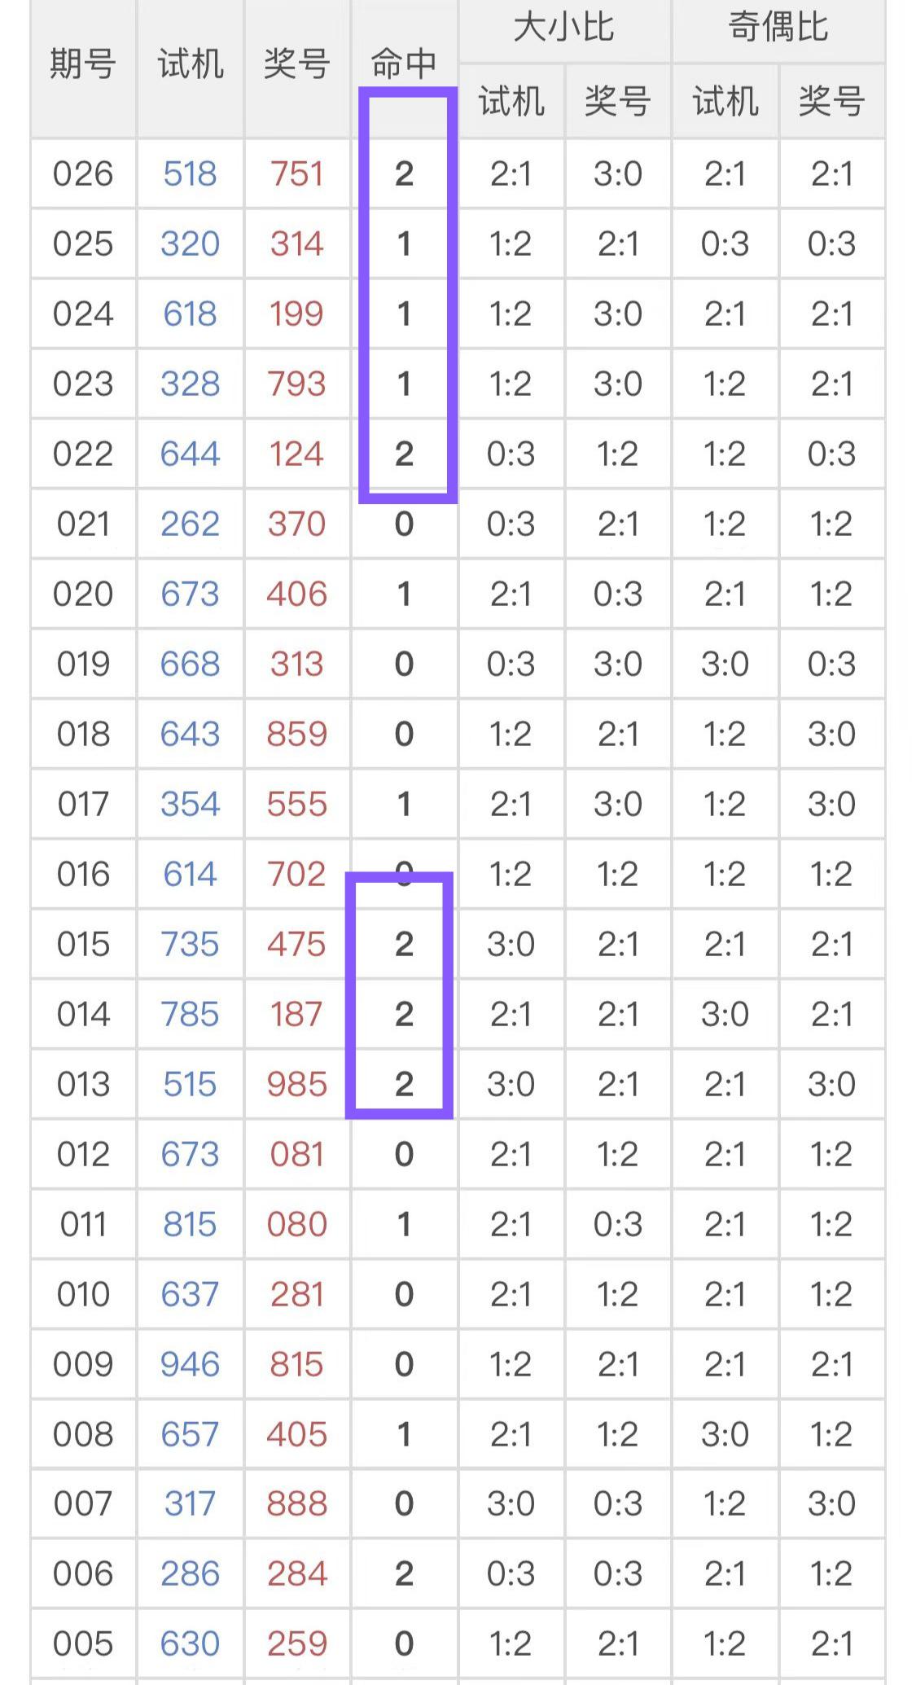Click 奖号 subheader under 奇偶比
Screen dimensions: 916x1685
tap(831, 102)
